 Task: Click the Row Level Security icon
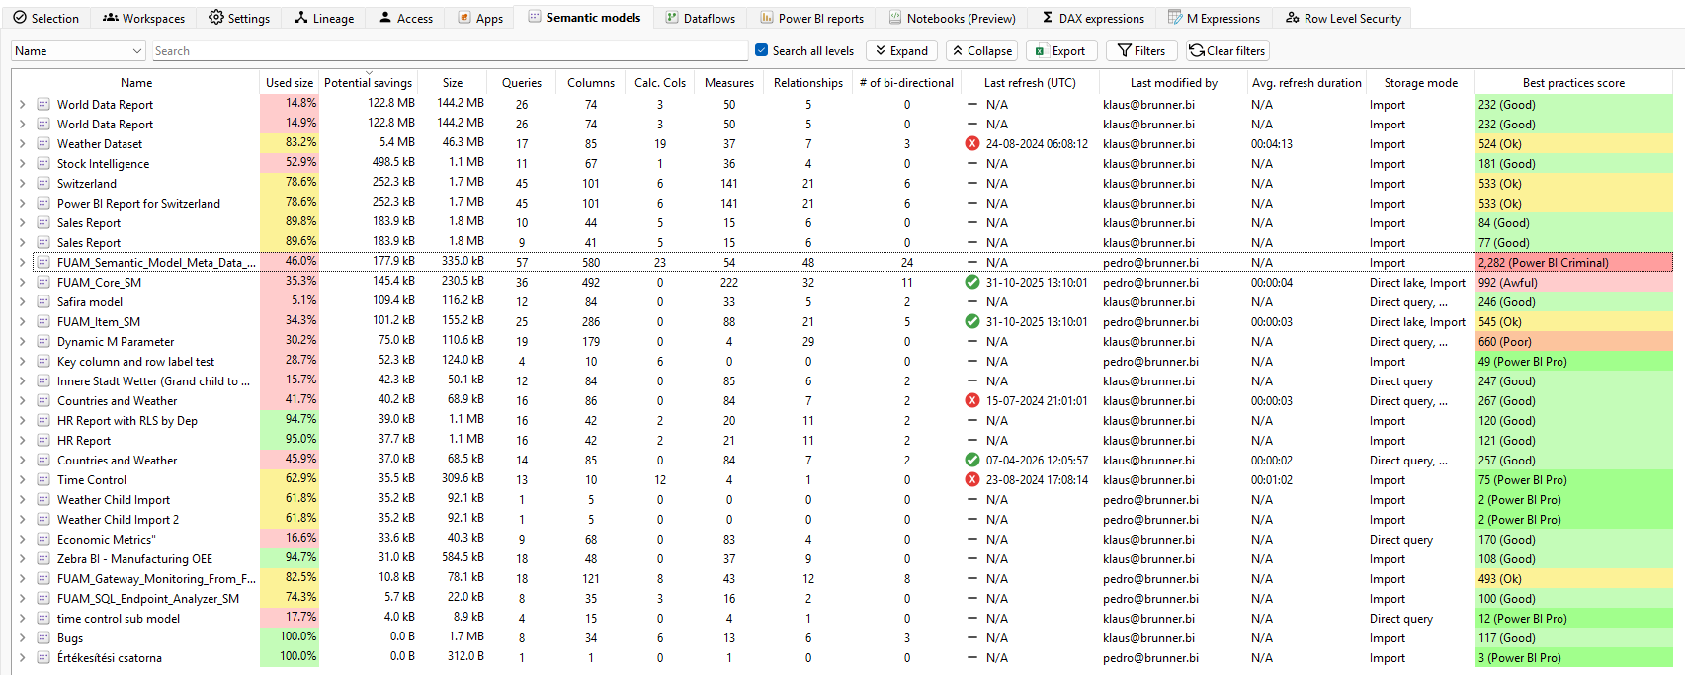1293,18
